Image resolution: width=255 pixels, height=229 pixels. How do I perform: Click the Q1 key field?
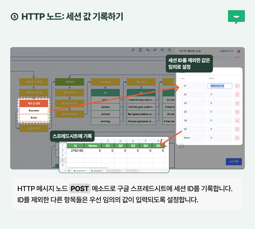point(193,94)
